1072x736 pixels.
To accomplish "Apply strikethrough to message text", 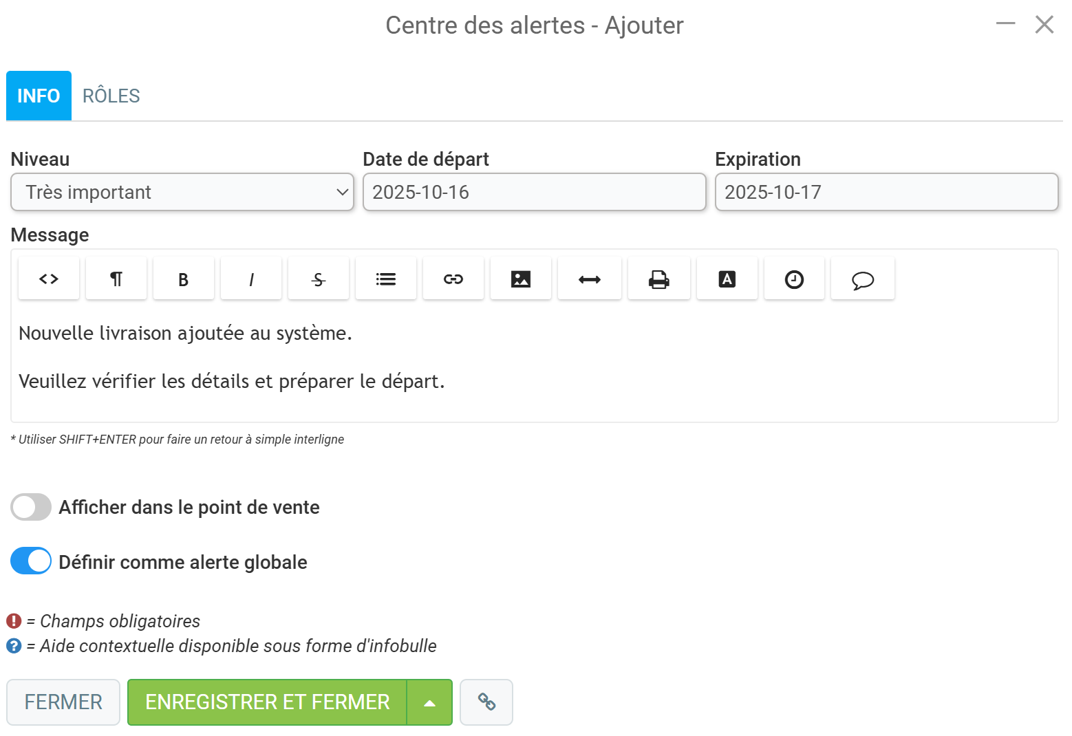I will 319,279.
